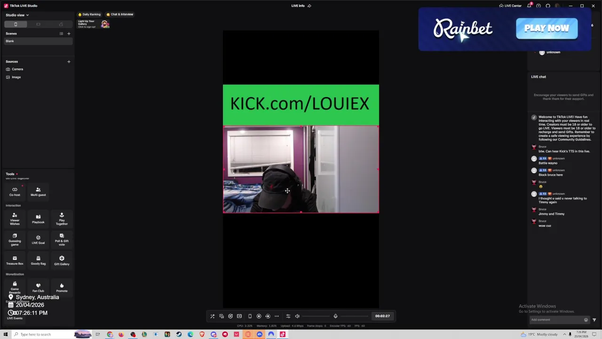Open the audio mixer settings icon
The image size is (602, 339).
[288, 316]
